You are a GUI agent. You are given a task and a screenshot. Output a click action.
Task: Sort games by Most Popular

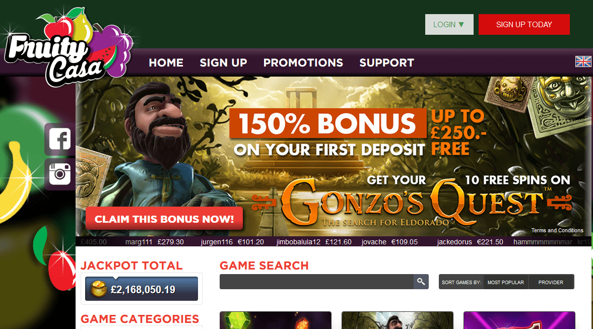pyautogui.click(x=506, y=282)
